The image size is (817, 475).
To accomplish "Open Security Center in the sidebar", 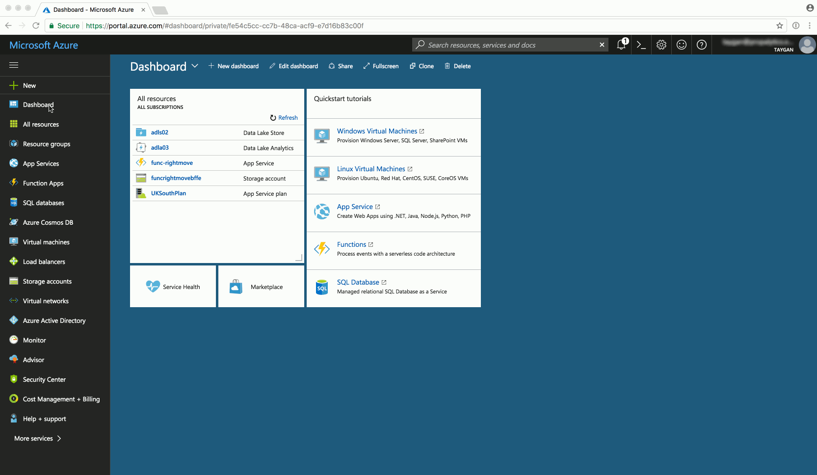I will tap(55, 379).
